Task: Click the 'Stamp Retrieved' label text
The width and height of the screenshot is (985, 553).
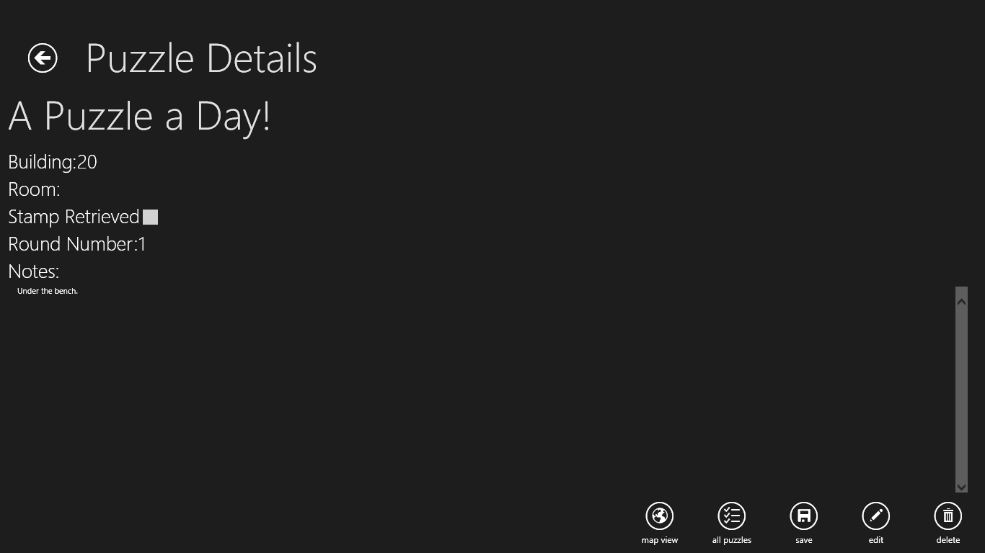Action: (74, 217)
